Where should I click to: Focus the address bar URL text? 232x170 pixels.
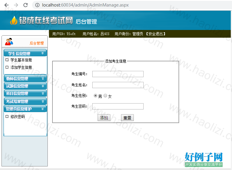tap(85, 5)
